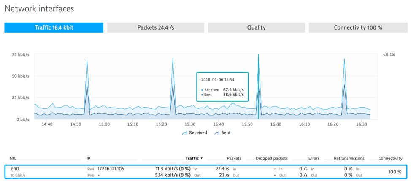Click the teal 15:54 timeline marker line

[258, 86]
